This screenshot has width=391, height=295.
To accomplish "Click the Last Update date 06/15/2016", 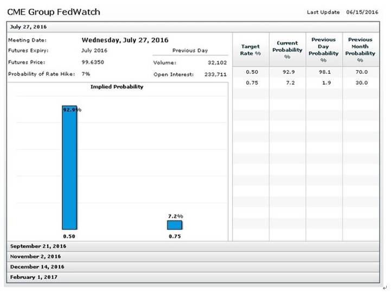I will click(x=362, y=12).
